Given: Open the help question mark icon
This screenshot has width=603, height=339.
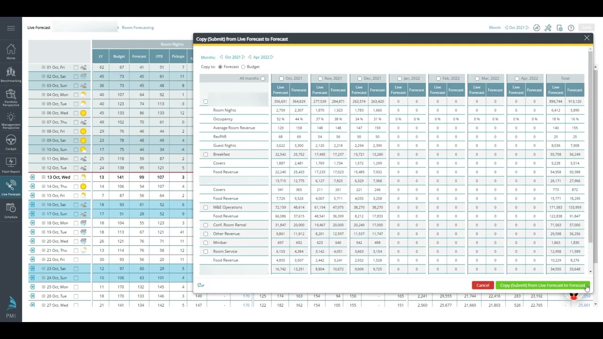Looking at the screenshot, I should tap(571, 28).
